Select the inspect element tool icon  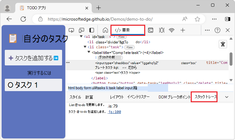click(x=71, y=30)
